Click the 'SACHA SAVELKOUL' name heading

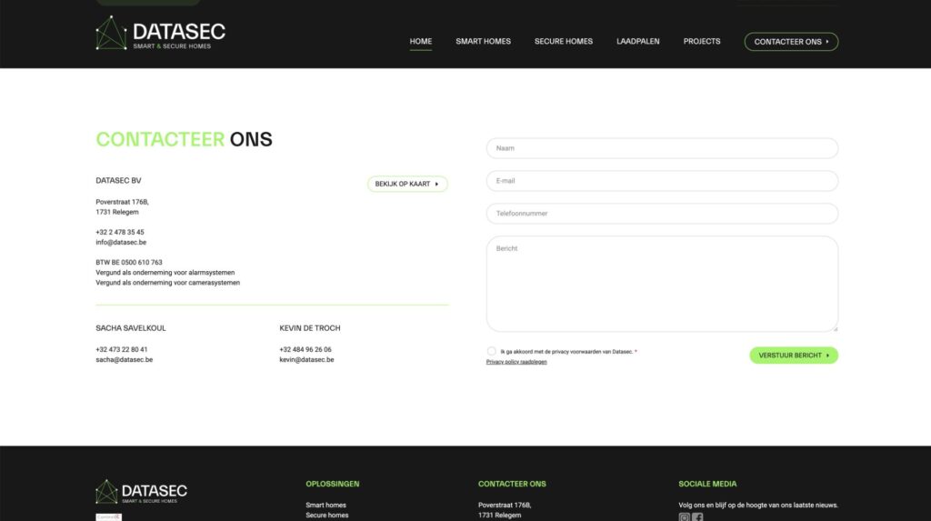pos(131,328)
